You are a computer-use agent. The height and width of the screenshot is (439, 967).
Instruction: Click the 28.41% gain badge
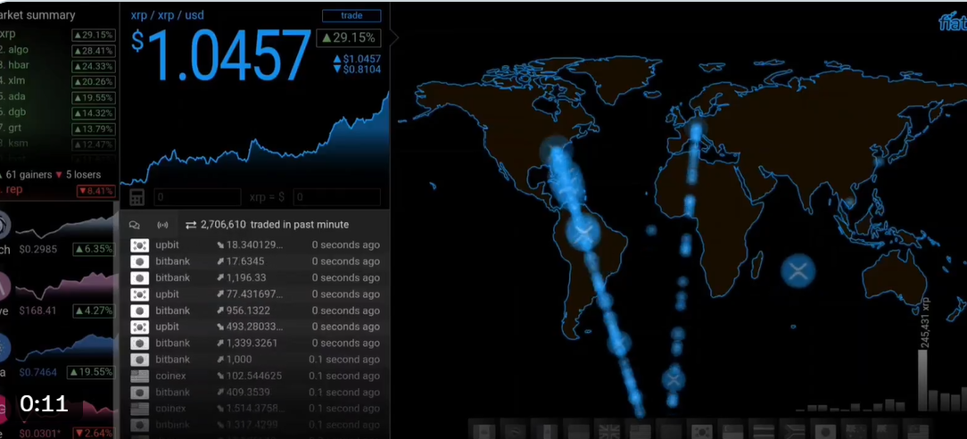coord(94,51)
